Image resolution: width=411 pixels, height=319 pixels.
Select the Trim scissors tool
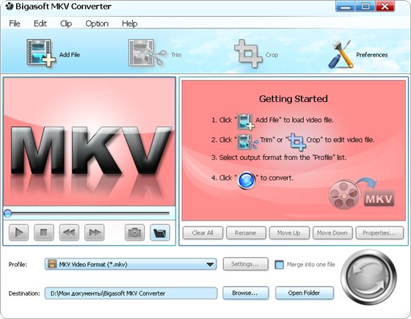[x=148, y=53]
